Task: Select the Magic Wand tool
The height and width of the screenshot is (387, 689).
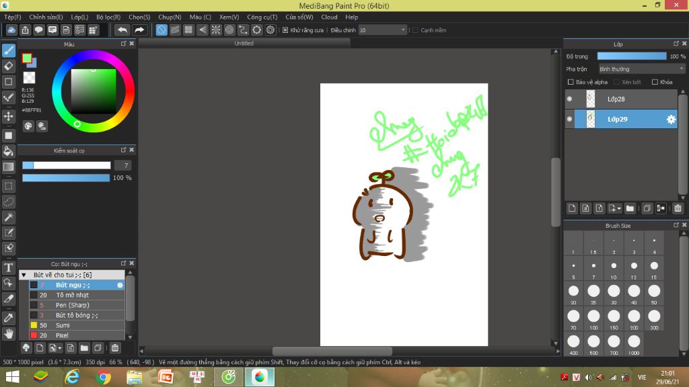Action: coord(8,217)
